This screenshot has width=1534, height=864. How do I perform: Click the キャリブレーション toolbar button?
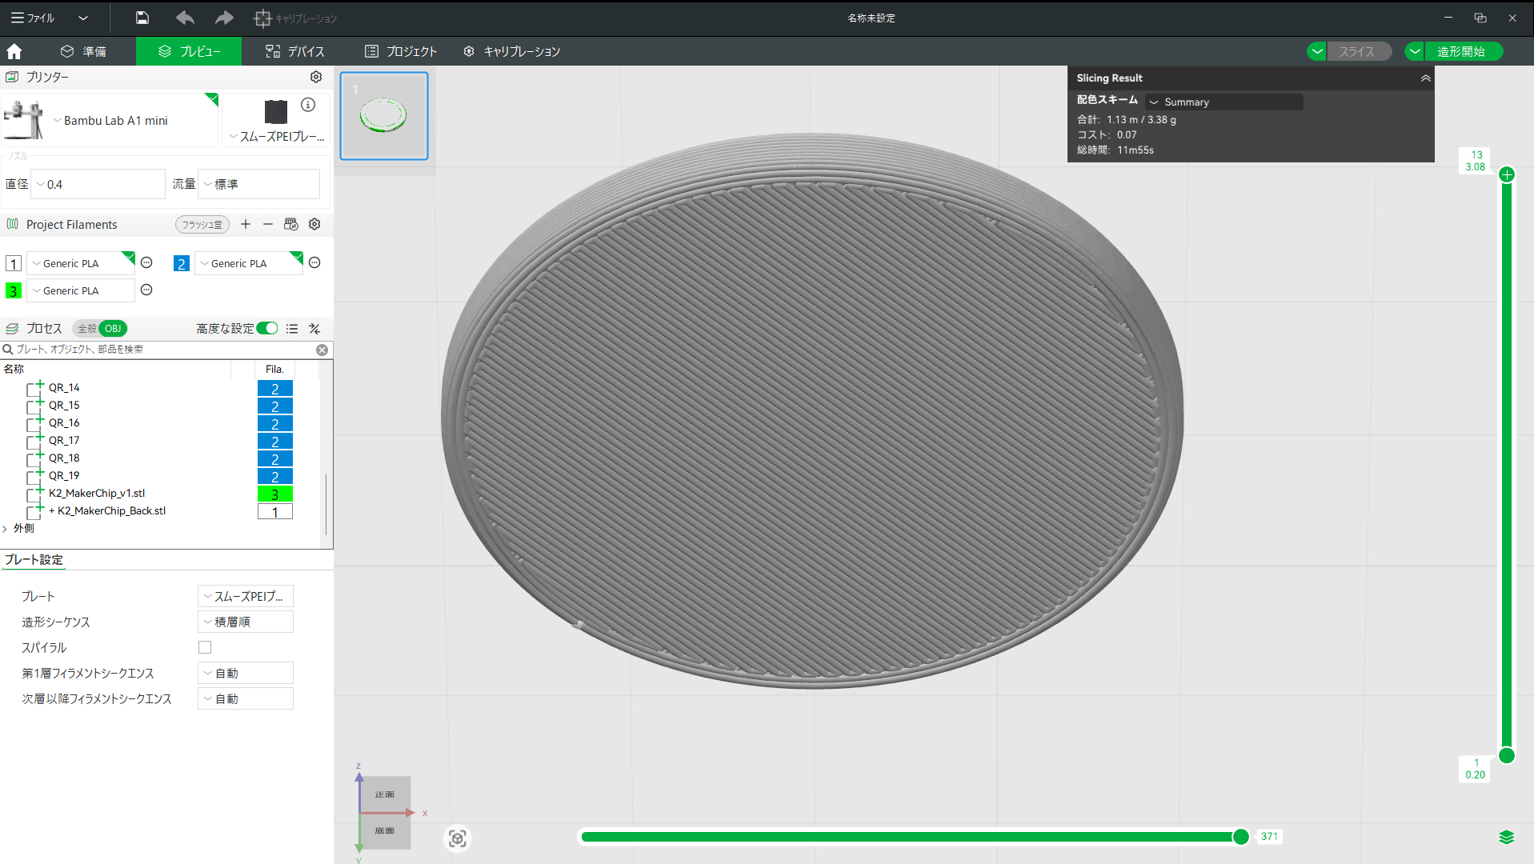coord(295,18)
